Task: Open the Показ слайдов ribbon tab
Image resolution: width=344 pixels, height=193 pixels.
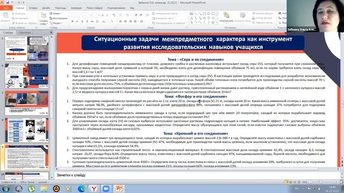Action: [95, 8]
